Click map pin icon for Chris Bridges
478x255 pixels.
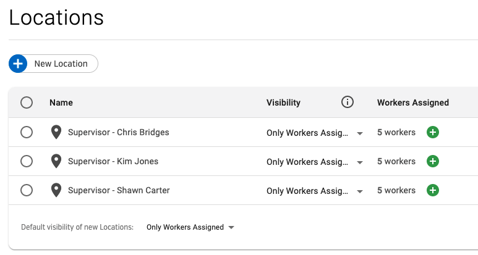coord(56,132)
